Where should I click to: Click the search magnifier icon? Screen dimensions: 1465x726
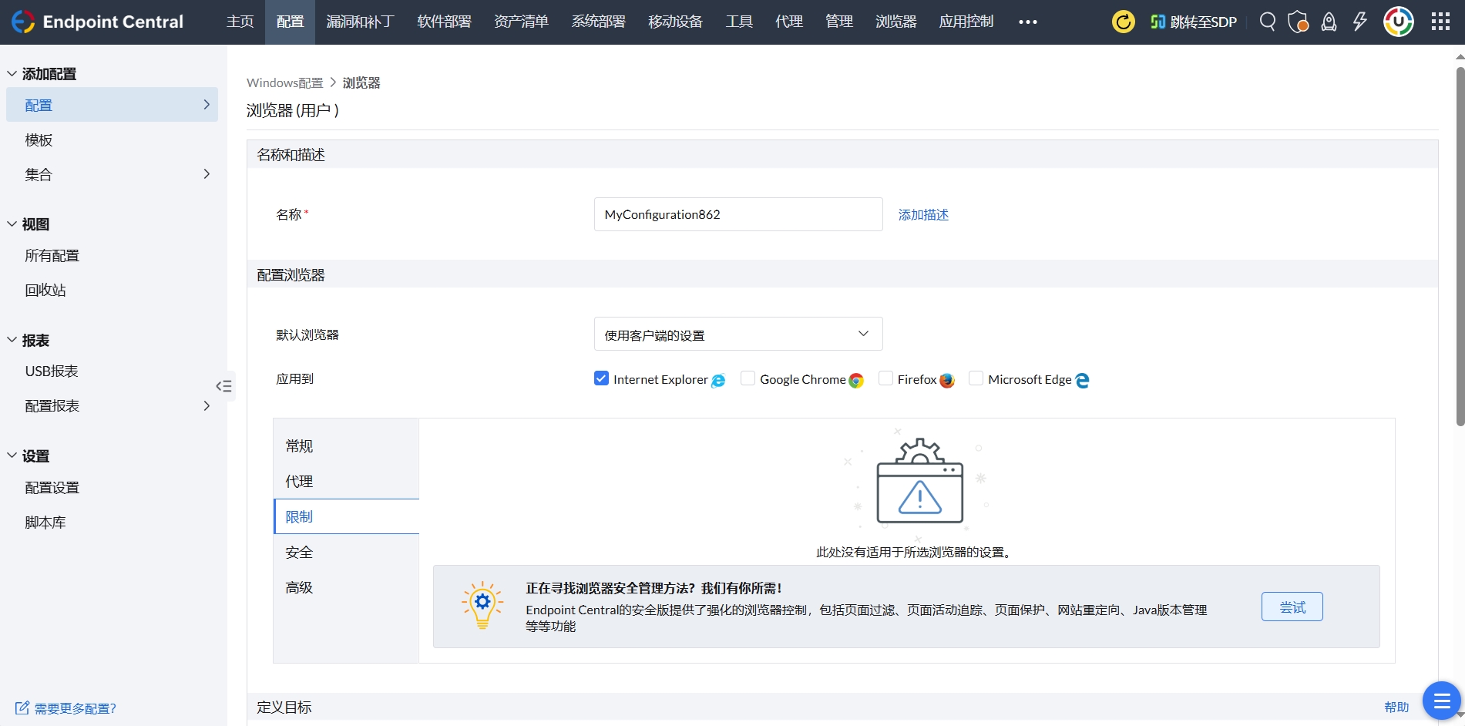pos(1267,22)
